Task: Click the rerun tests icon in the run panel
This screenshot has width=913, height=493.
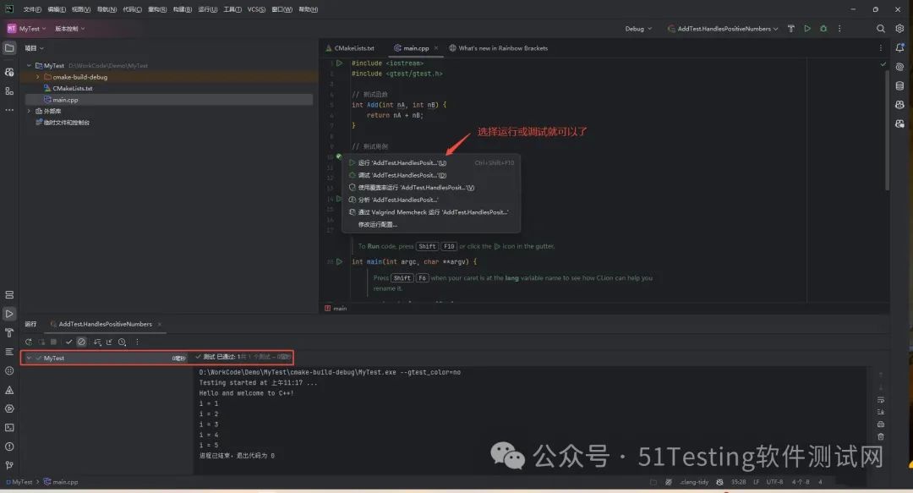Action: [x=29, y=342]
